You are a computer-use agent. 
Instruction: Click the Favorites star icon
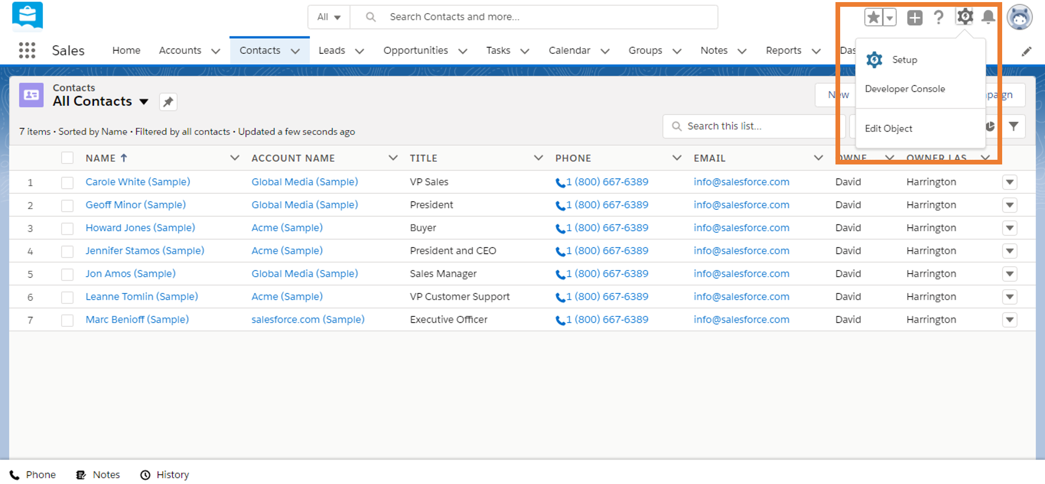point(873,17)
